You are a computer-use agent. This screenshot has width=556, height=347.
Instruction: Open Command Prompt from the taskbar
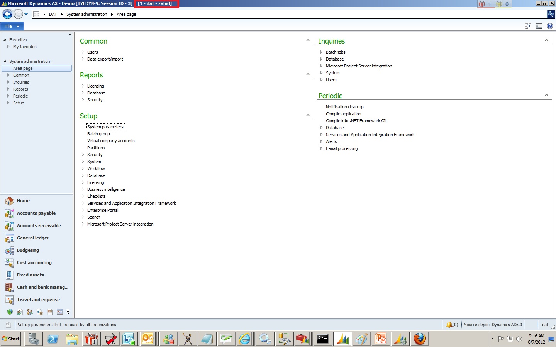[x=323, y=339]
